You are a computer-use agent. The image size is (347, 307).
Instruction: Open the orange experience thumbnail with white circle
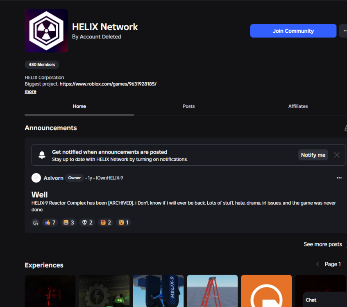(x=266, y=291)
